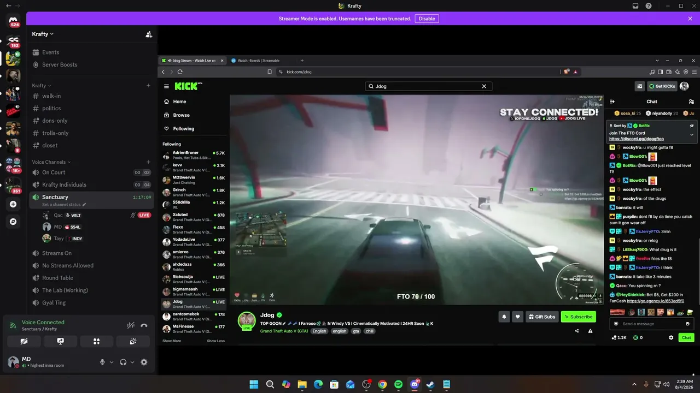This screenshot has height=393, width=700.
Task: Open the Kick profile avatar menu
Action: pyautogui.click(x=684, y=86)
